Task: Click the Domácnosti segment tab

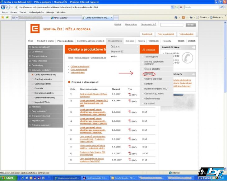Action: point(147,34)
